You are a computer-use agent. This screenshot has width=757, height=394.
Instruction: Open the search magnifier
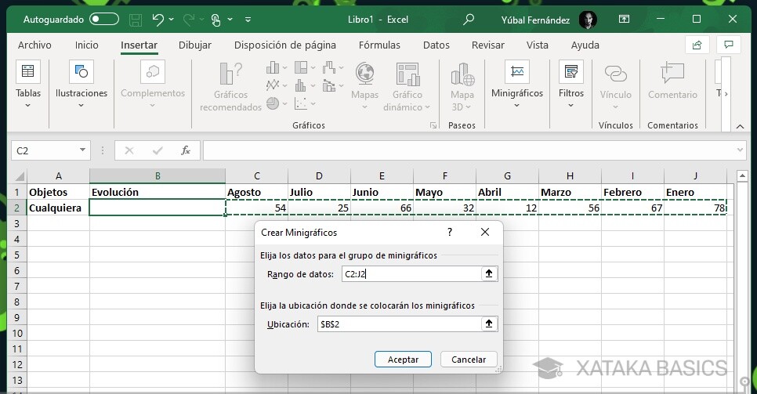pos(469,20)
